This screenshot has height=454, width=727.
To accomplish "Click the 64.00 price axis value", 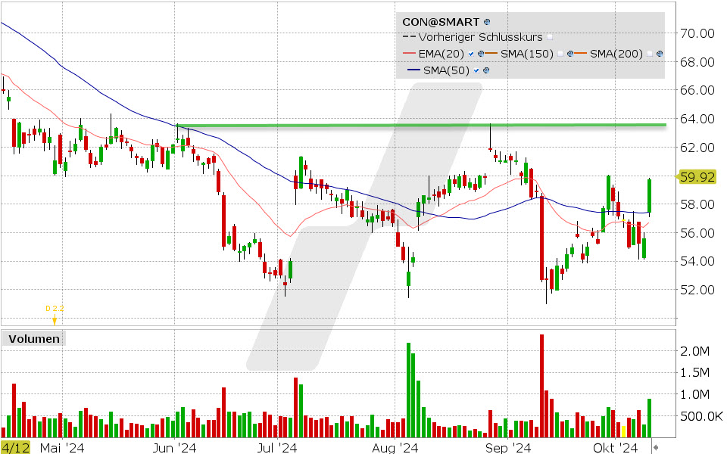I will [x=697, y=119].
